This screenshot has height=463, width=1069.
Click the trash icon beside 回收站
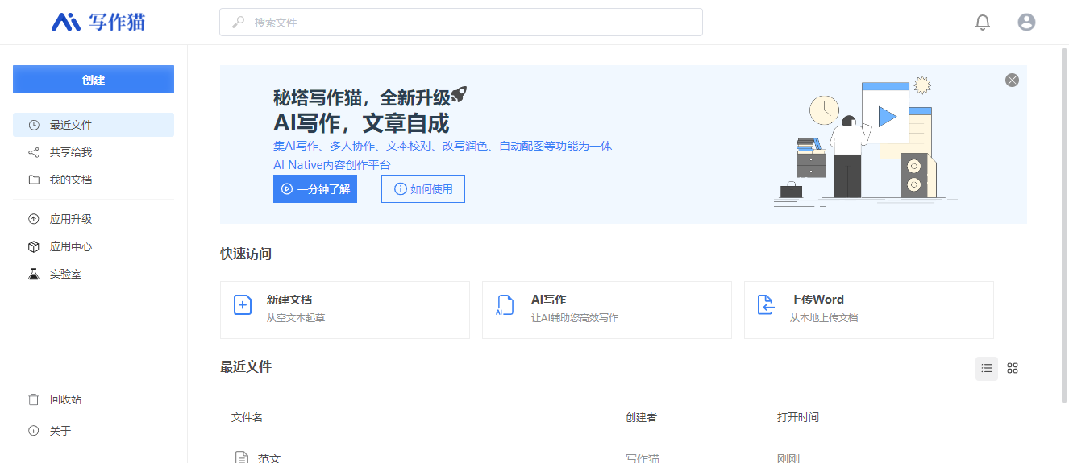click(34, 399)
